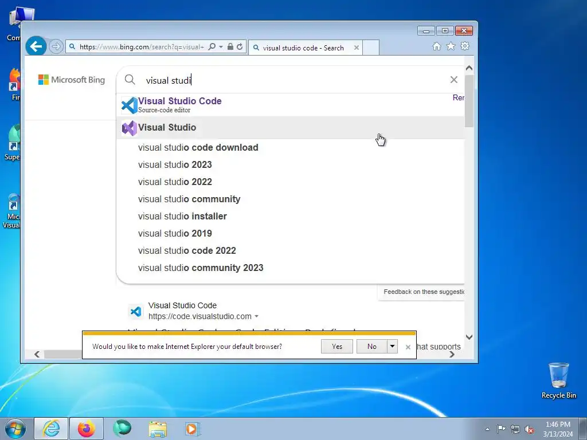Click the Bing URL in the address bar
Image resolution: width=587 pixels, height=440 pixels.
pos(142,47)
